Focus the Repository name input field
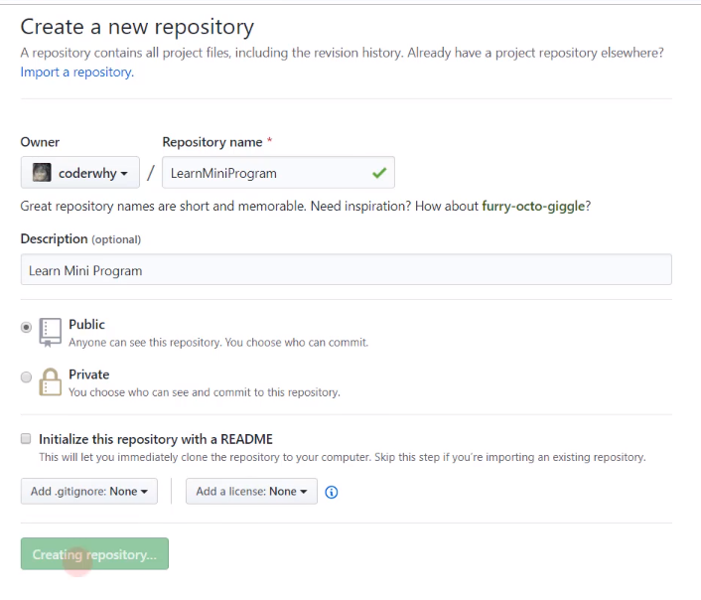Image resolution: width=701 pixels, height=600 pixels. [x=263, y=173]
